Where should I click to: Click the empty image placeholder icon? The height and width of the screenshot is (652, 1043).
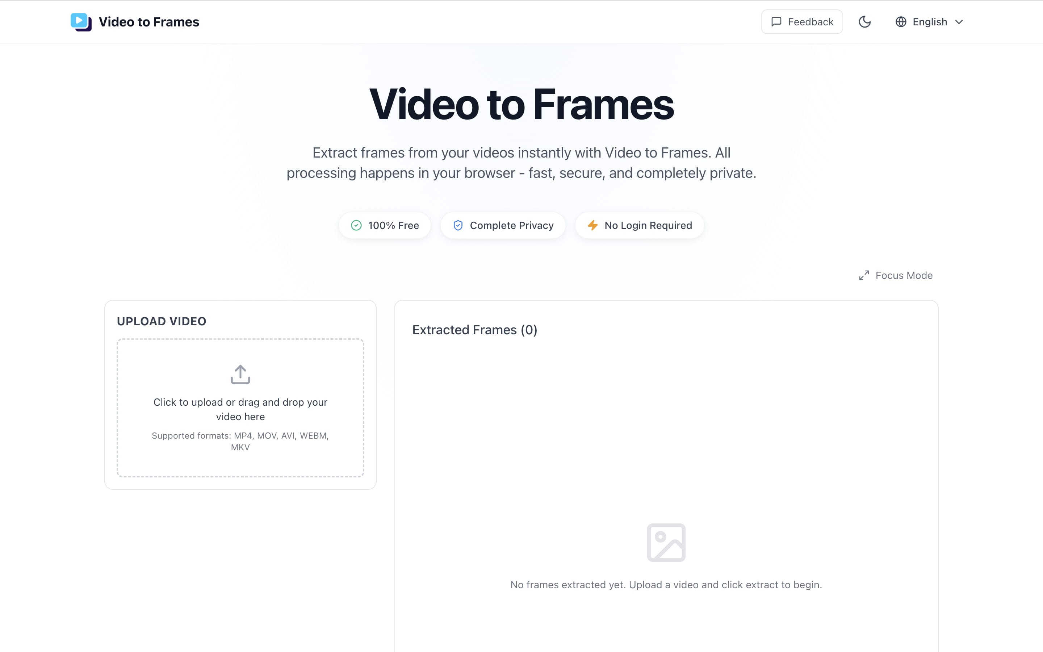click(666, 543)
